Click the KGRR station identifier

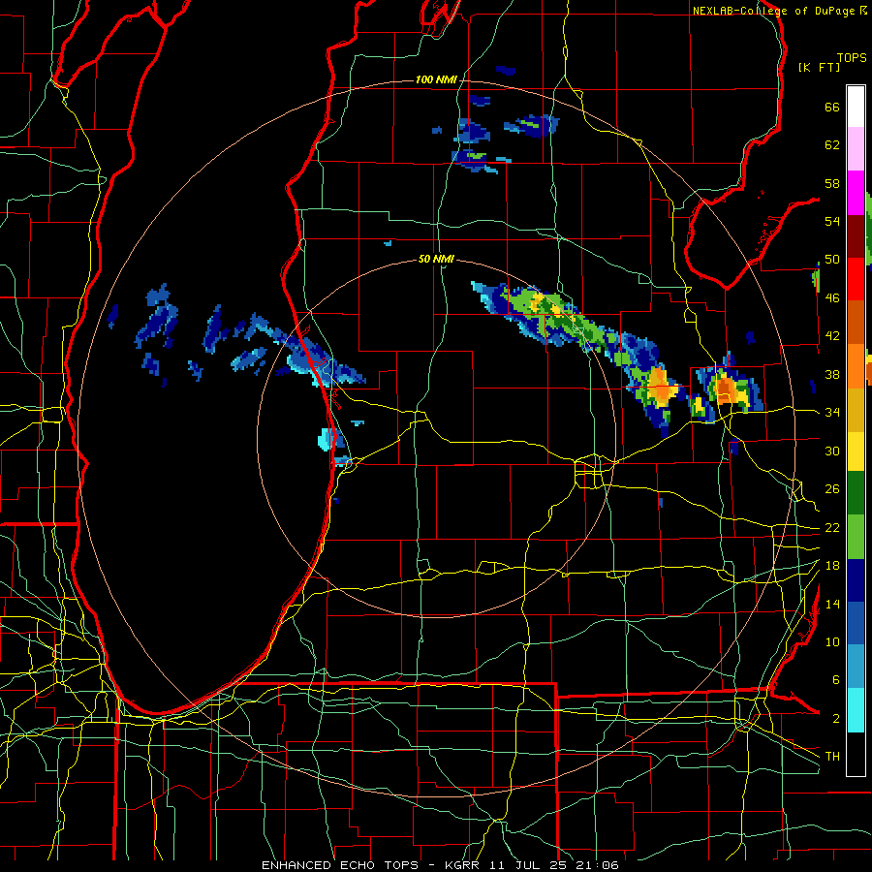point(463,865)
